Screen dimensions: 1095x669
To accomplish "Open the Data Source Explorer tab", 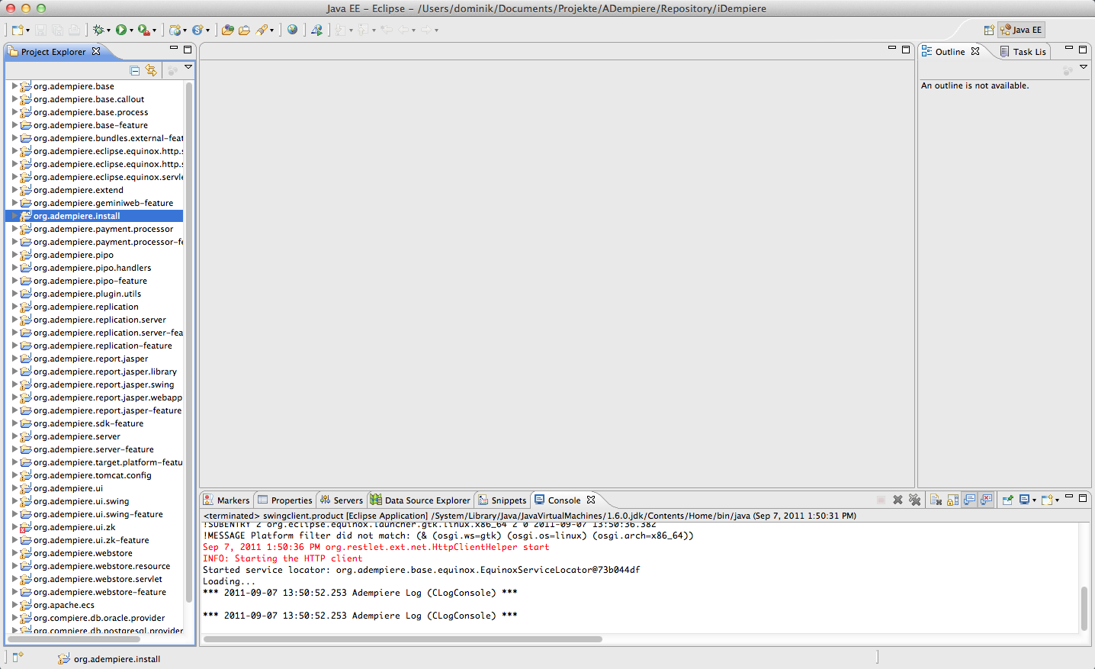I will (x=420, y=500).
